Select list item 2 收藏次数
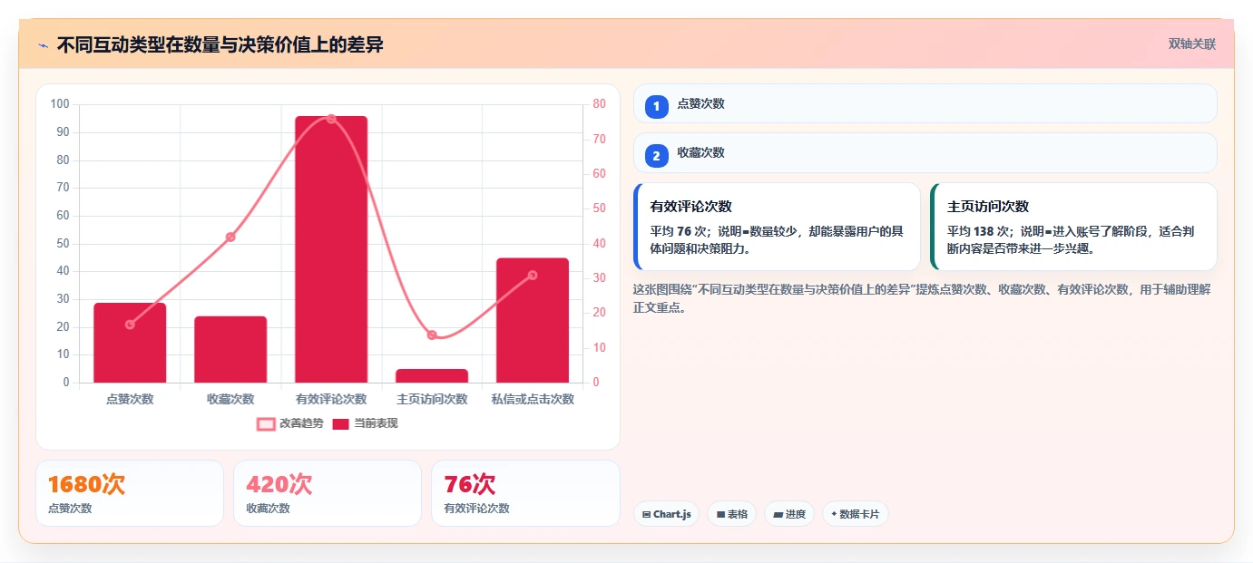The width and height of the screenshot is (1253, 563). pyautogui.click(x=925, y=152)
